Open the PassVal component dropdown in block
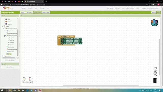Screen dimensions: 163x92 (69, 41)
